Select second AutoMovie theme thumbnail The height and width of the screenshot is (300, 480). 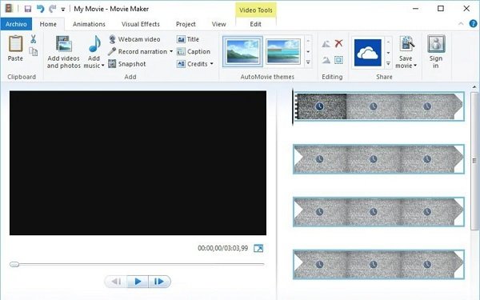(283, 52)
